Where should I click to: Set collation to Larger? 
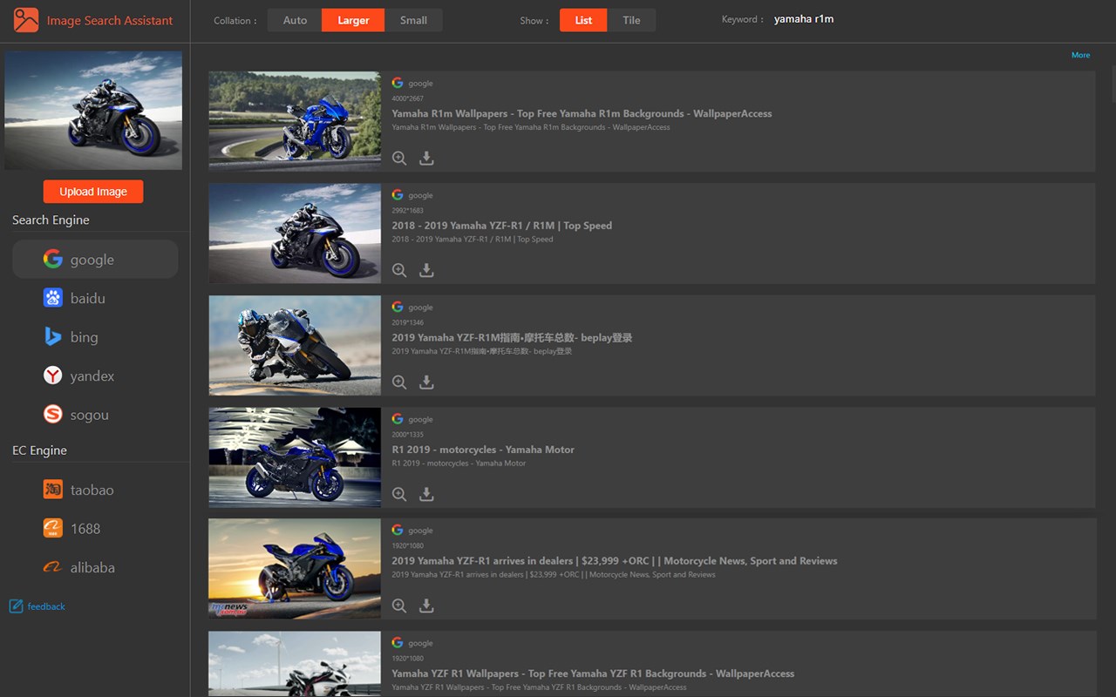(x=353, y=20)
